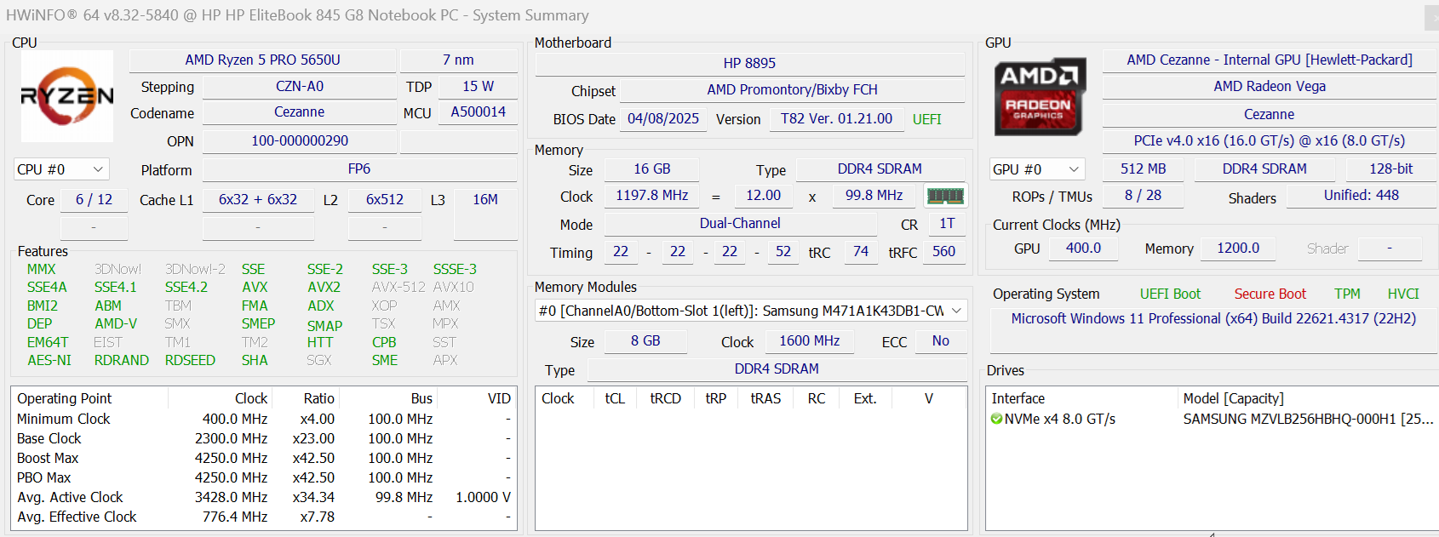Click the green NVMe drive status icon

pyautogui.click(x=996, y=419)
